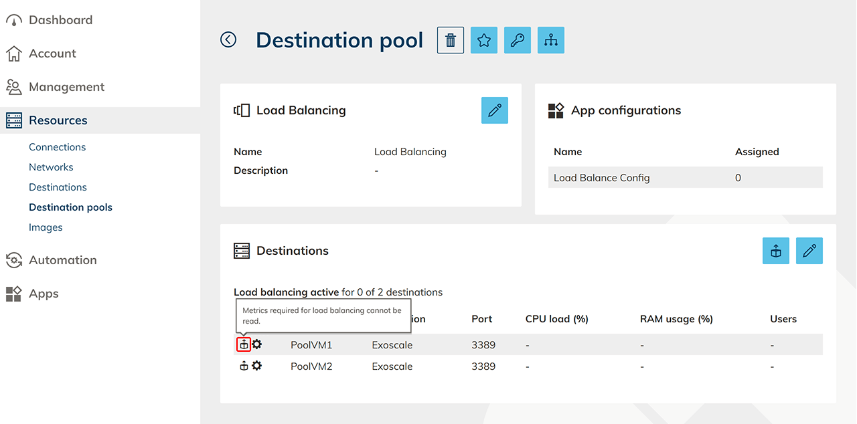This screenshot has width=857, height=424.
Task: Expand the Apps menu section
Action: click(44, 294)
